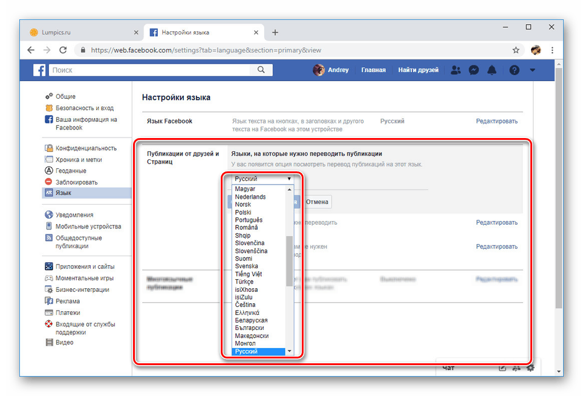Open the Русский language dropdown
This screenshot has width=583, height=396.
262,179
